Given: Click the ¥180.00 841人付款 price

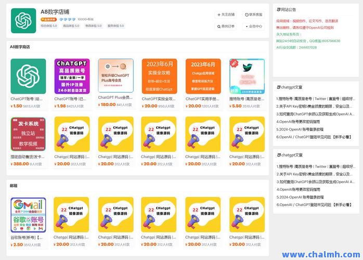Looking at the screenshot, I should click(x=115, y=105).
